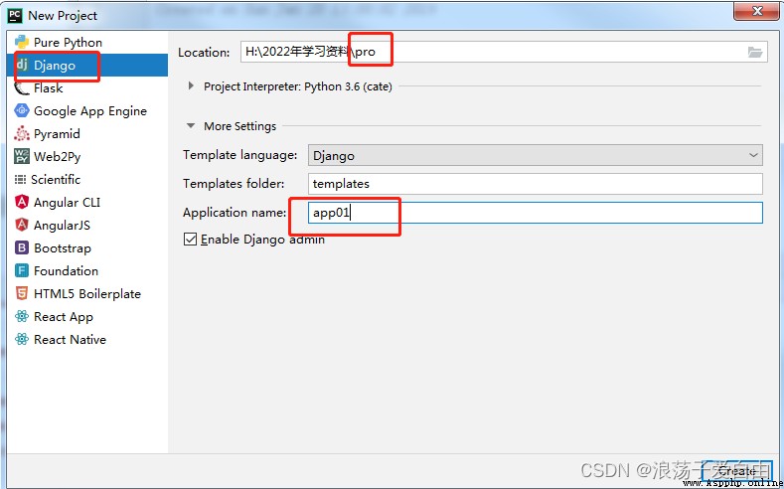784x489 pixels.
Task: Pick the AngularJS project icon
Action: click(x=22, y=225)
